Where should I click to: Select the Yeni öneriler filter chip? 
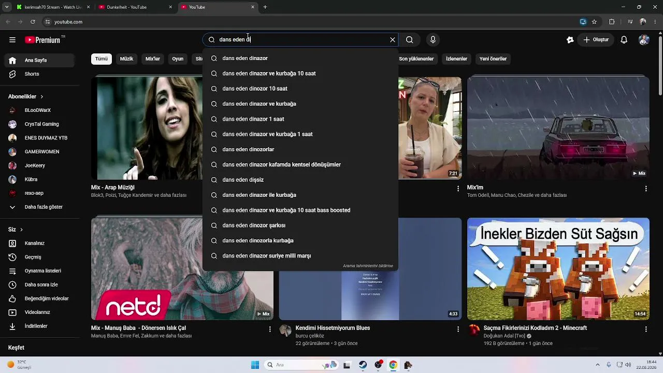[x=493, y=59]
